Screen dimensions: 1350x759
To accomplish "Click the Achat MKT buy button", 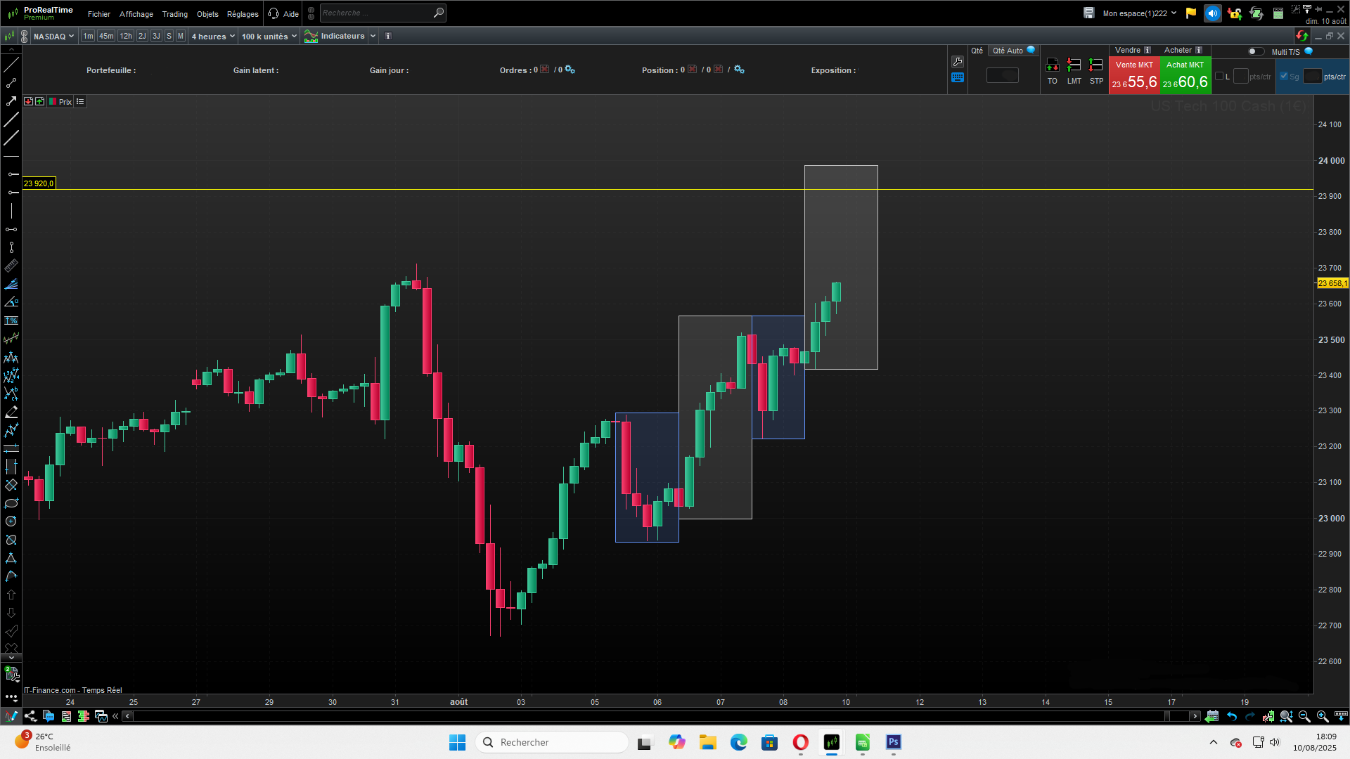I will [x=1185, y=76].
